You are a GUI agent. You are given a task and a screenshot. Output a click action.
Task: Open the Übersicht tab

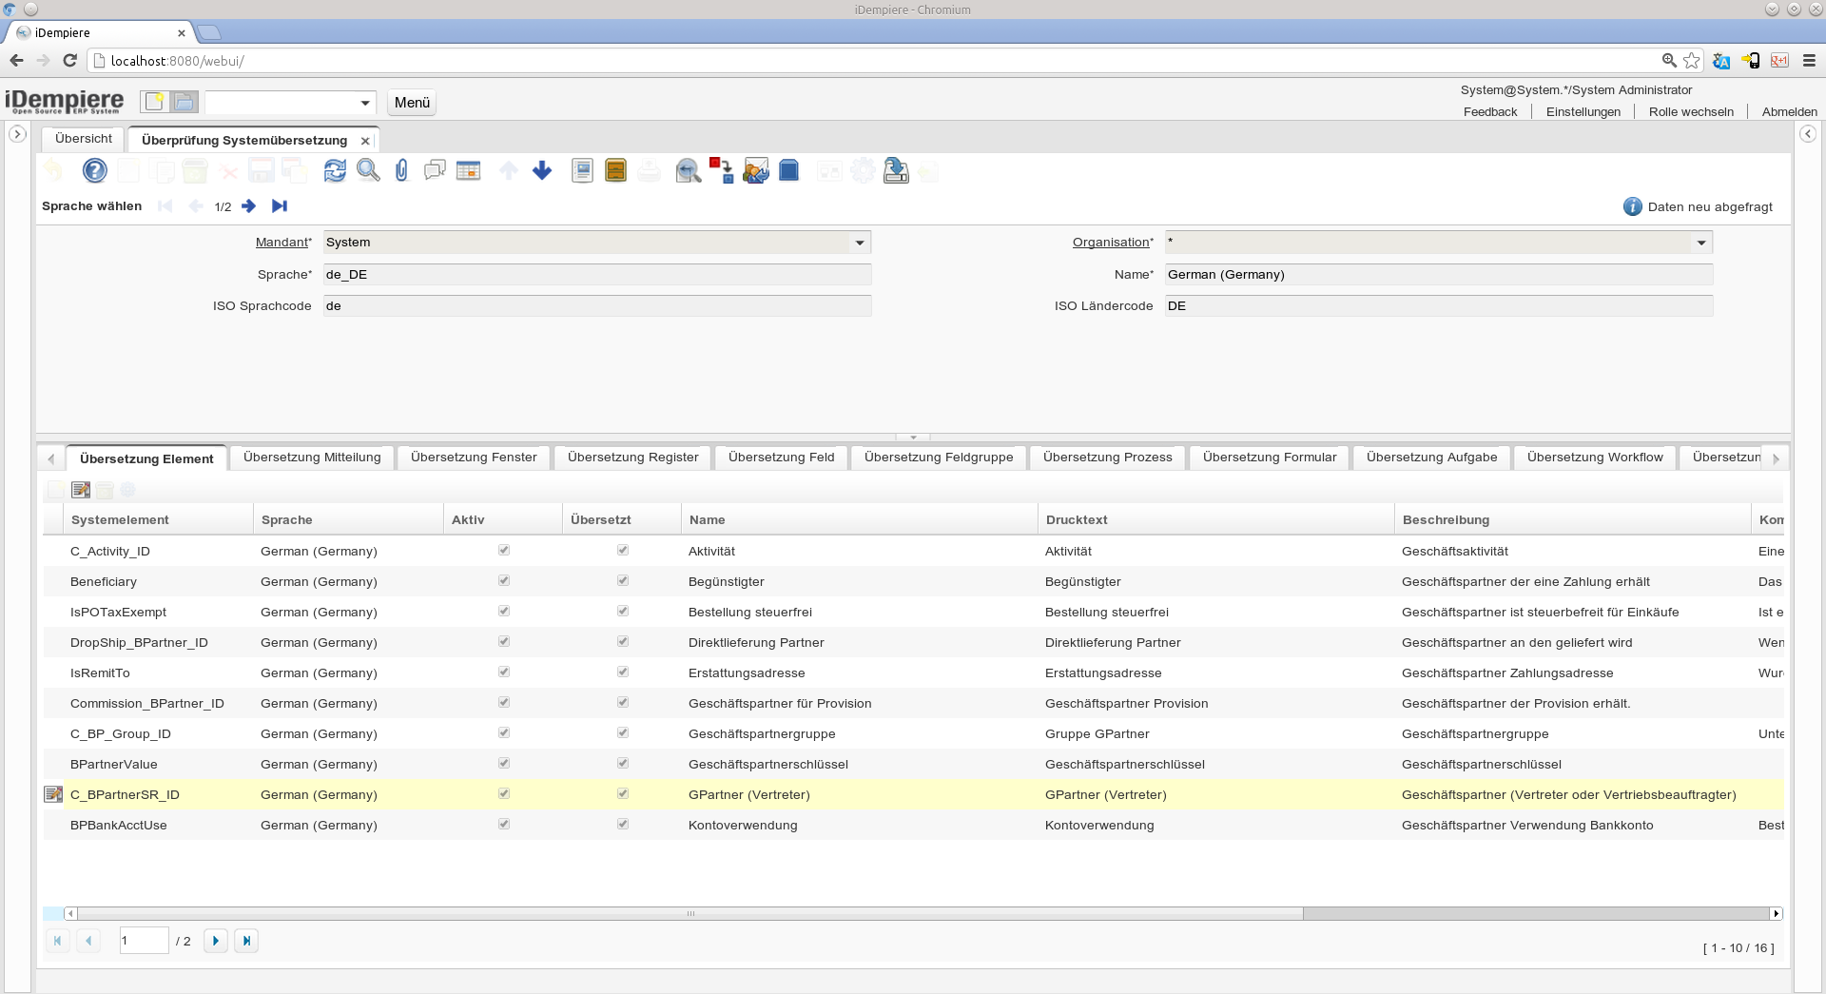84,139
